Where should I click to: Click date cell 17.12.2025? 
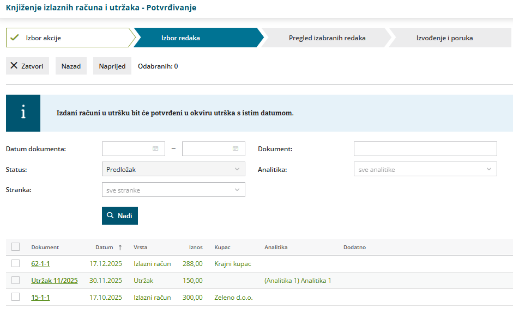click(106, 264)
